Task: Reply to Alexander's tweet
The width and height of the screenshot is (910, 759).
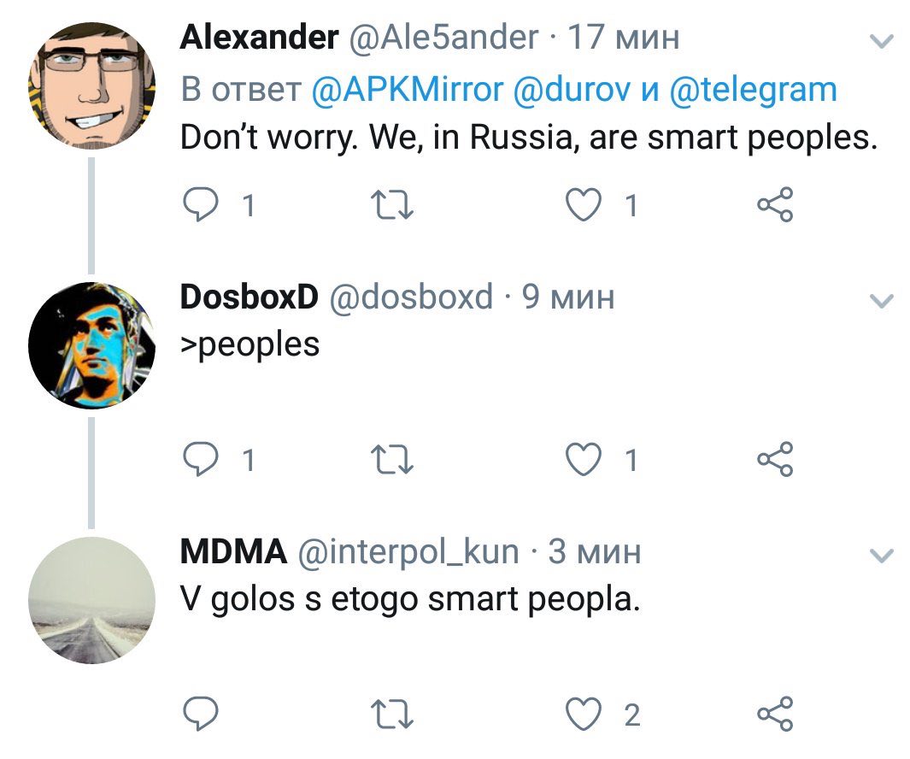Action: [x=201, y=206]
